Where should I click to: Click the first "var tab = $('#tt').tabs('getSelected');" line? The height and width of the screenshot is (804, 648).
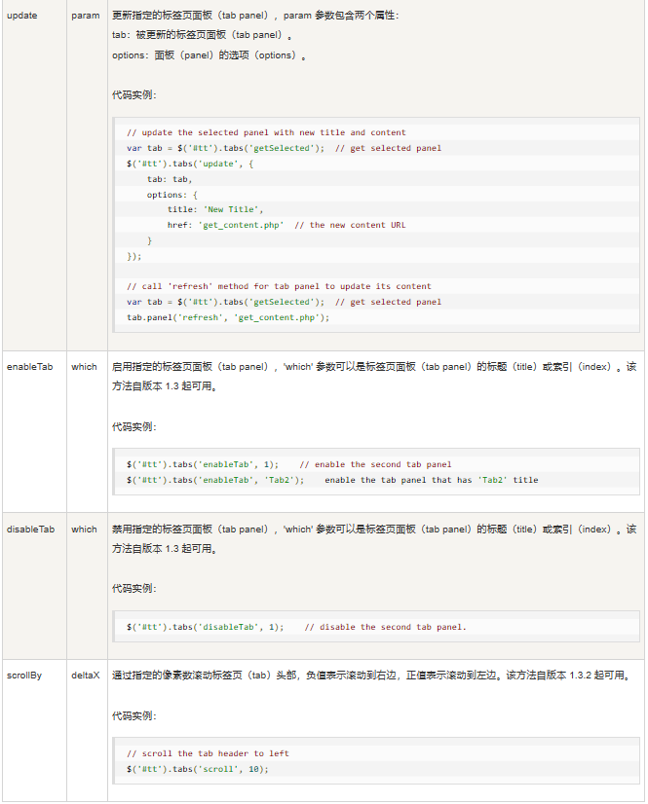(284, 148)
